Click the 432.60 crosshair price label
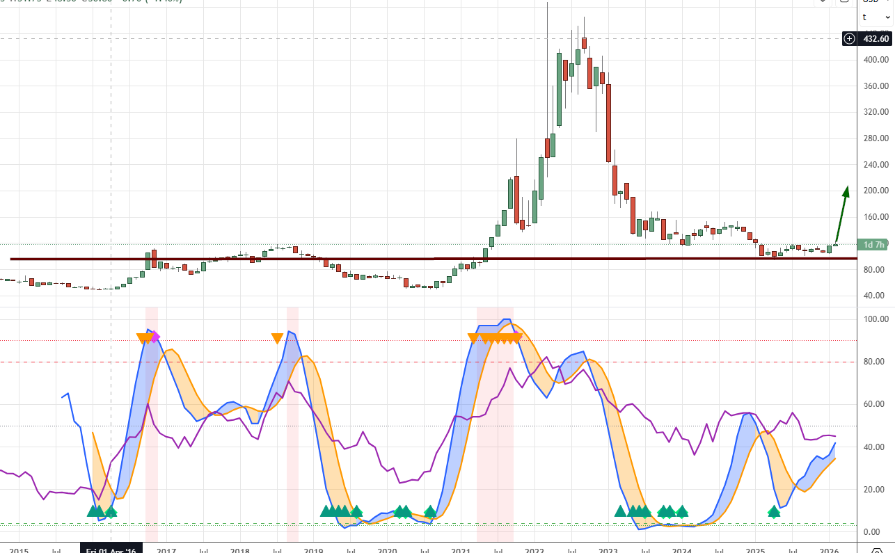Viewport: 895px width, 553px height. pyautogui.click(x=876, y=39)
